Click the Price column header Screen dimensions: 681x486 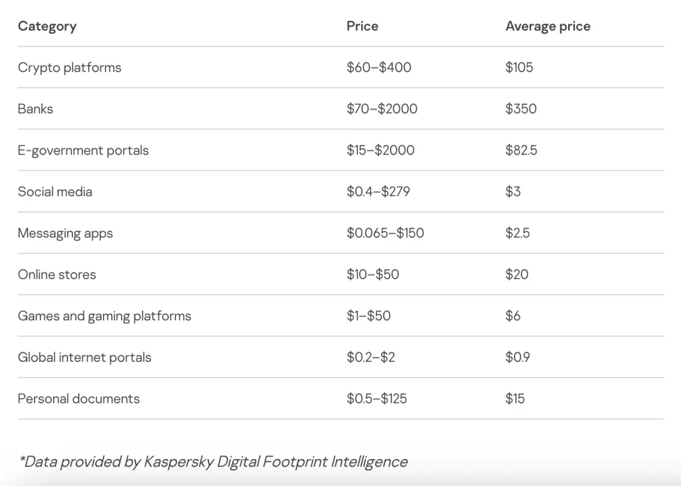[363, 26]
